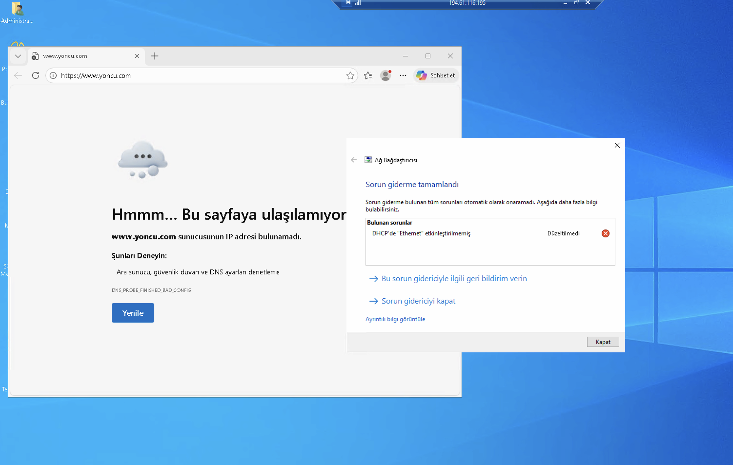This screenshot has height=465, width=733.
Task: Open Ayrıntılı bilgi görüntüle link
Action: 395,319
